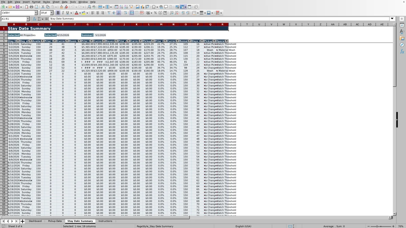
Task: Open the Format menu
Action: 36,2
